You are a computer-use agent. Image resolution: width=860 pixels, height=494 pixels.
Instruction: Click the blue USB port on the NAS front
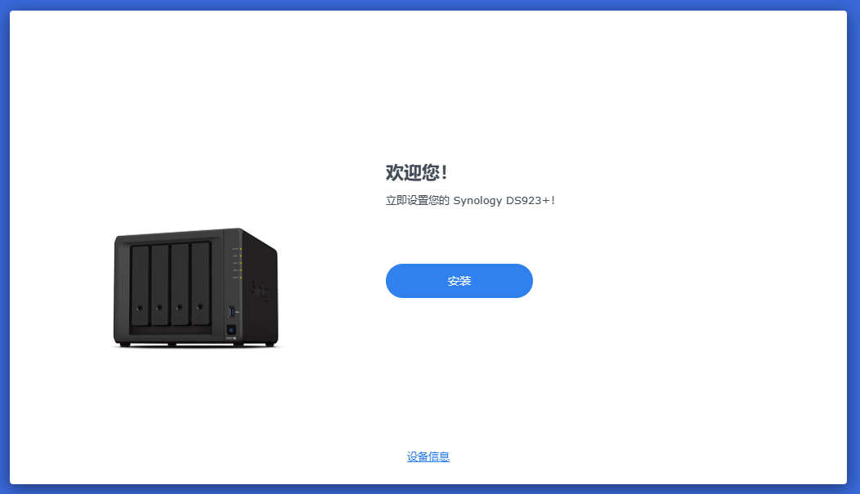[x=232, y=312]
